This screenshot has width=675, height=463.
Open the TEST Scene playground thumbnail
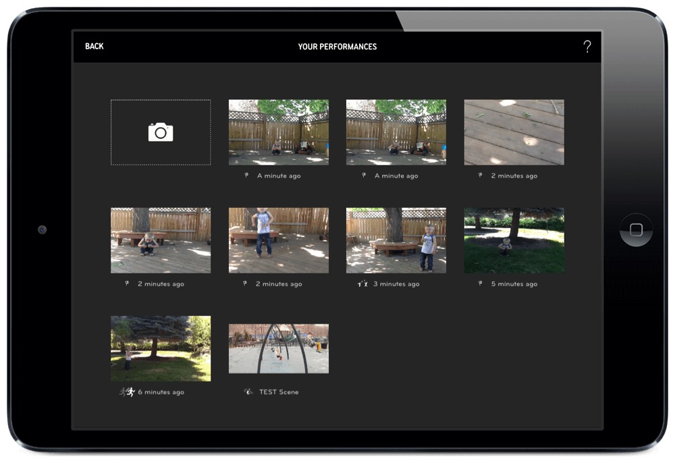(279, 348)
